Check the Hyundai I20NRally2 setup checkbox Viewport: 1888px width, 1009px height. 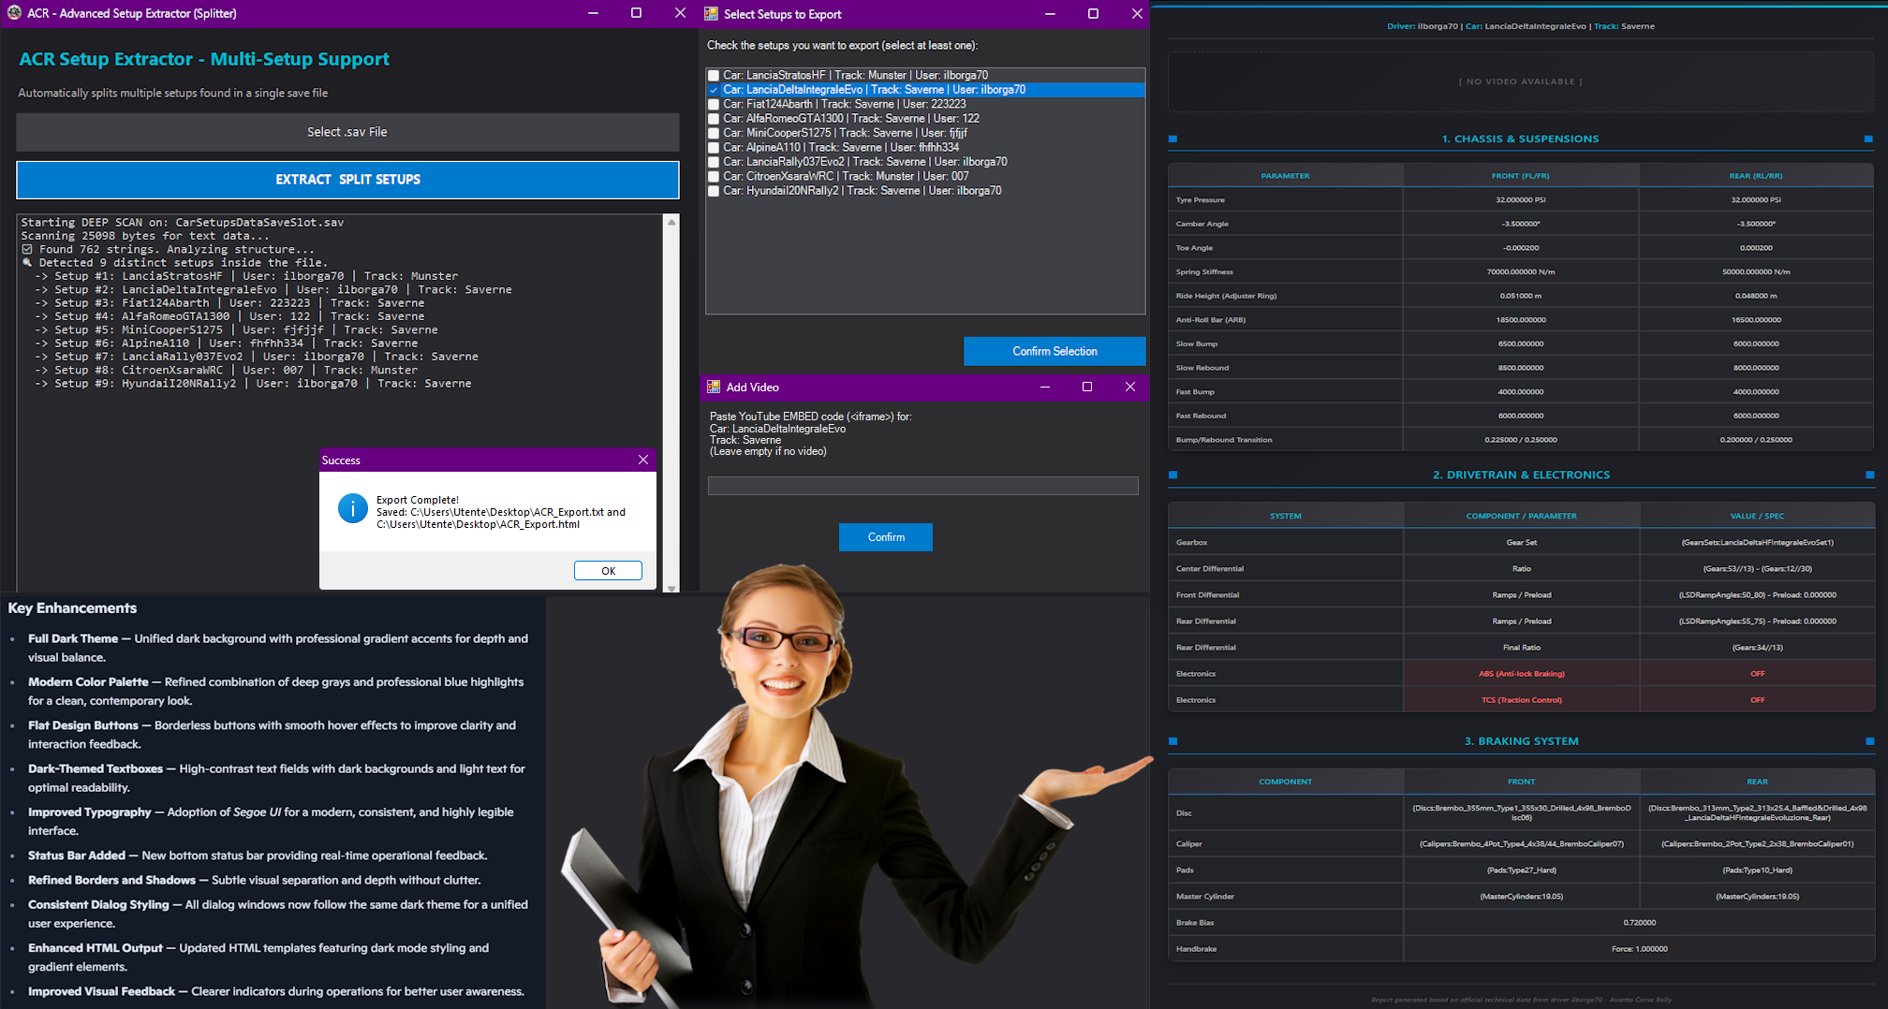point(714,191)
